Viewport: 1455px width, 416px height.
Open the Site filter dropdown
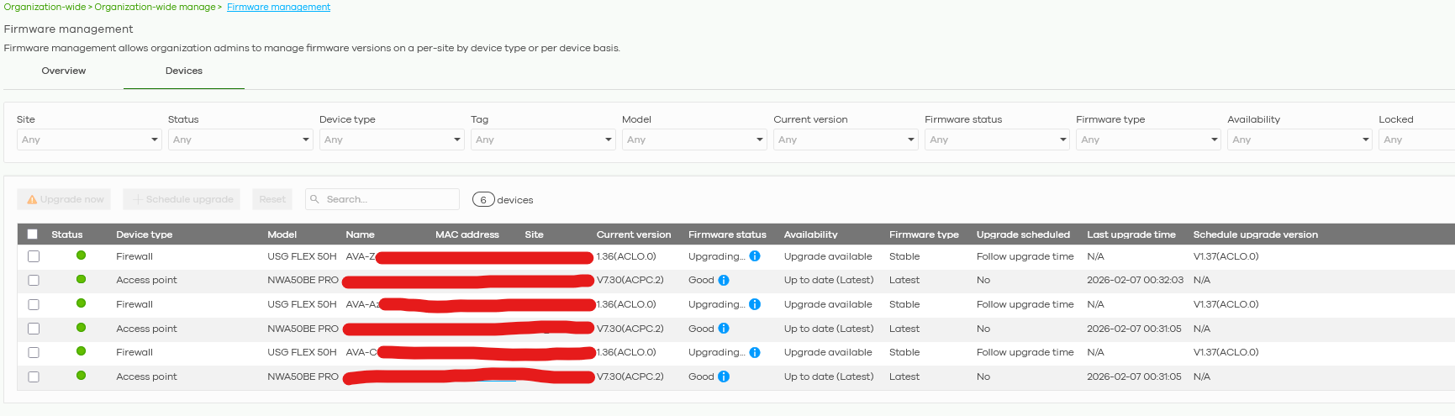[x=89, y=140]
